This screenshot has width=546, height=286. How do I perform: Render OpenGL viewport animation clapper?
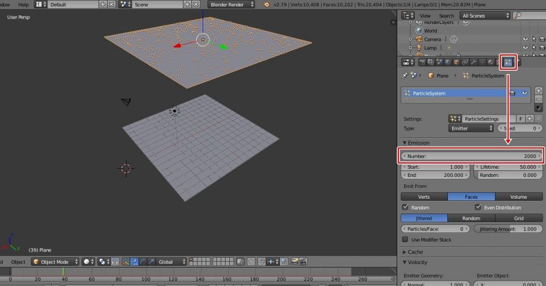tap(303, 262)
